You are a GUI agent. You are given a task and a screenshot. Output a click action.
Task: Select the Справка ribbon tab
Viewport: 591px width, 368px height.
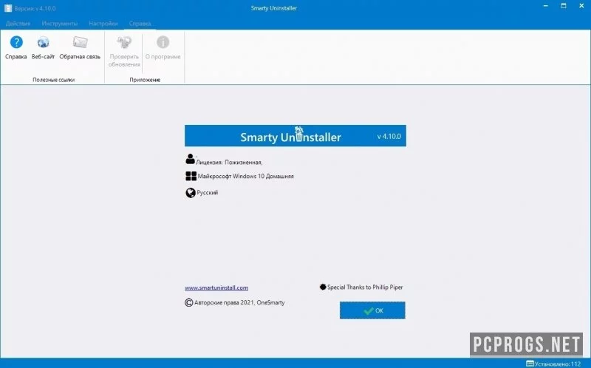pos(140,24)
